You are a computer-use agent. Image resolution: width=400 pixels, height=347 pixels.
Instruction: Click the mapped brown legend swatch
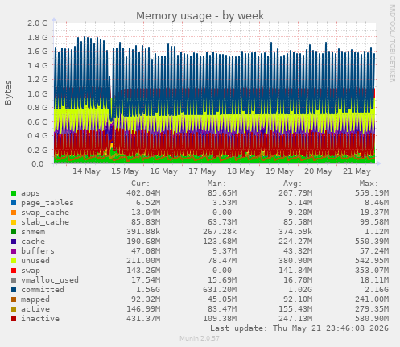coord(14,299)
